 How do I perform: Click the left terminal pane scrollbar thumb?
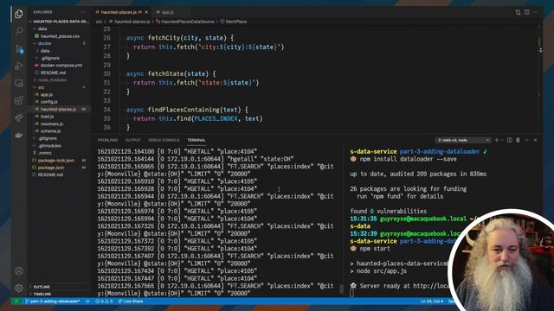tap(341, 289)
